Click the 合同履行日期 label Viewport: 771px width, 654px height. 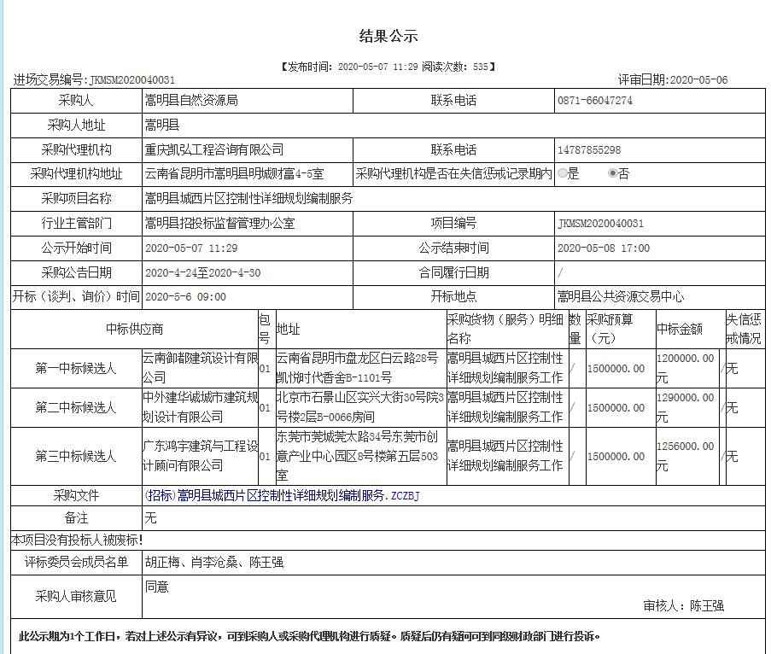[x=453, y=272]
